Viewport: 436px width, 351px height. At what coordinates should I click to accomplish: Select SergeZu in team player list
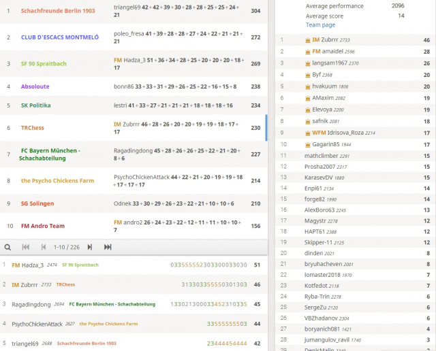click(x=315, y=307)
